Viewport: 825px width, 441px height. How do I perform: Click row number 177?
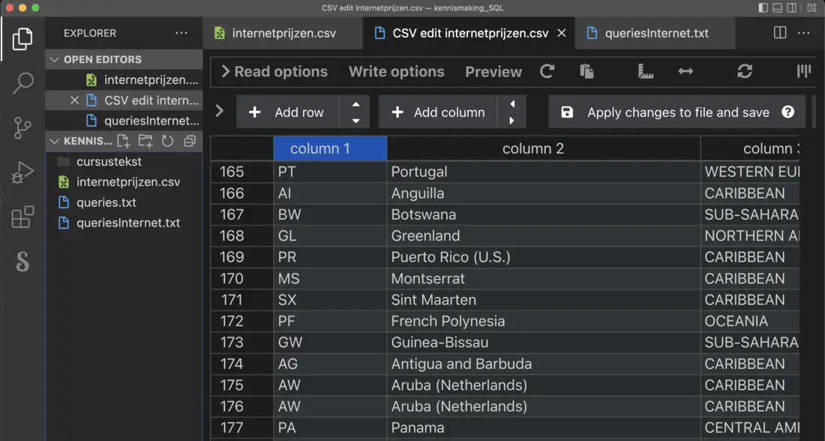point(242,427)
